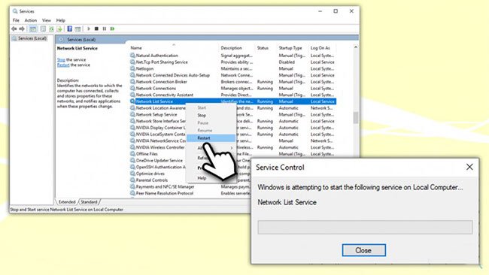The image size is (489, 275).
Task: Switch to the Standard tab
Action: pyautogui.click(x=89, y=202)
